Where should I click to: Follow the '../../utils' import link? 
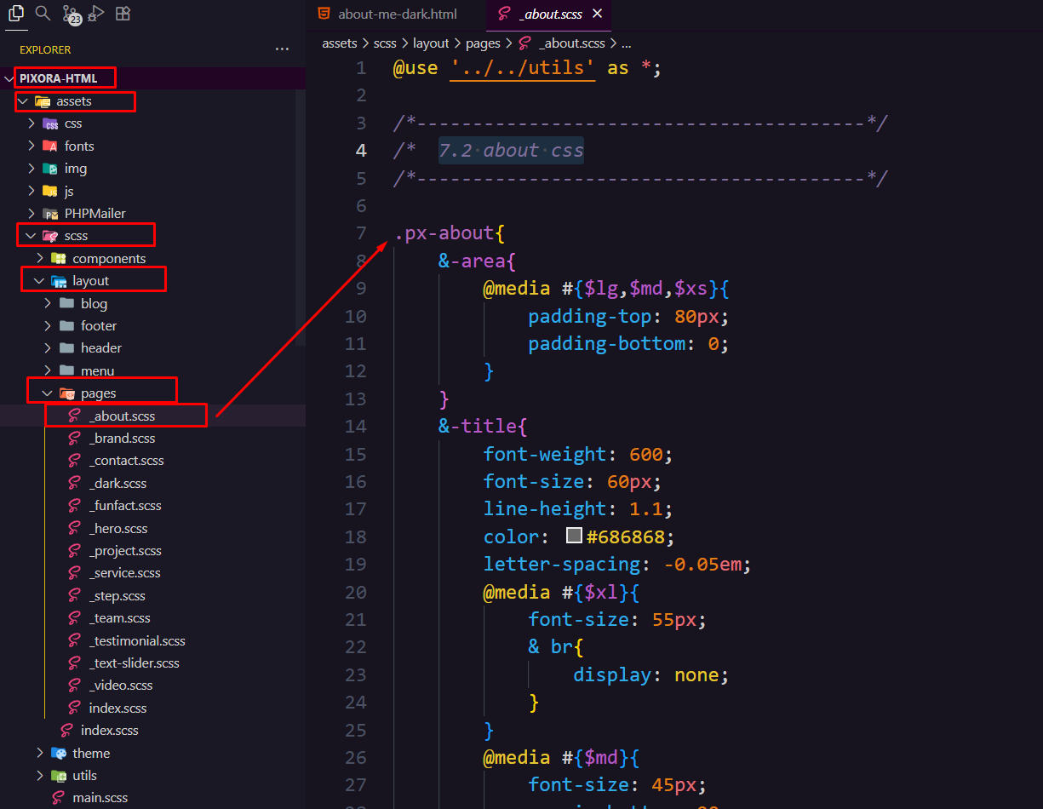point(522,68)
